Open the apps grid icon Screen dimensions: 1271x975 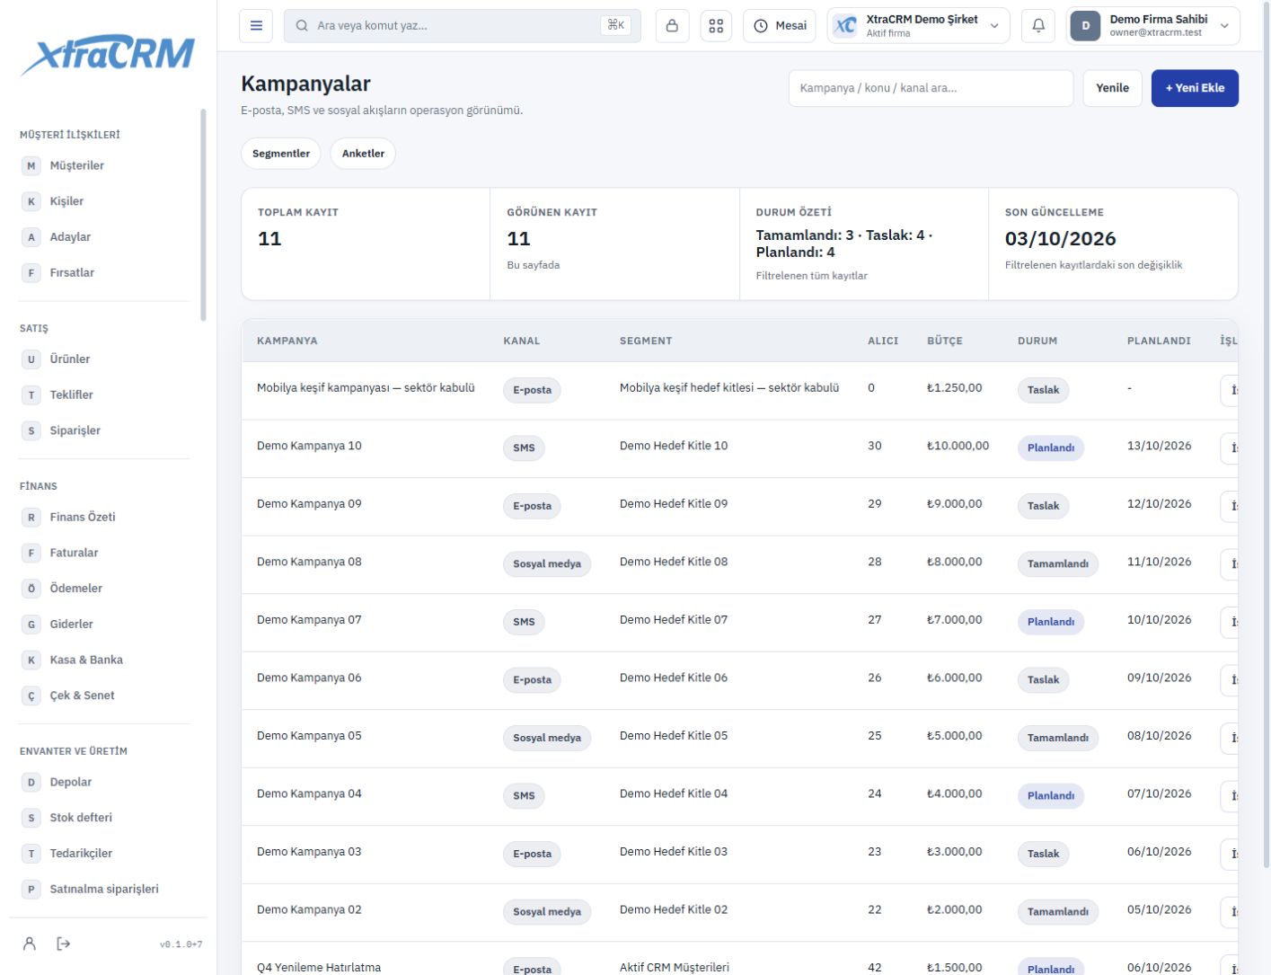[x=716, y=26]
